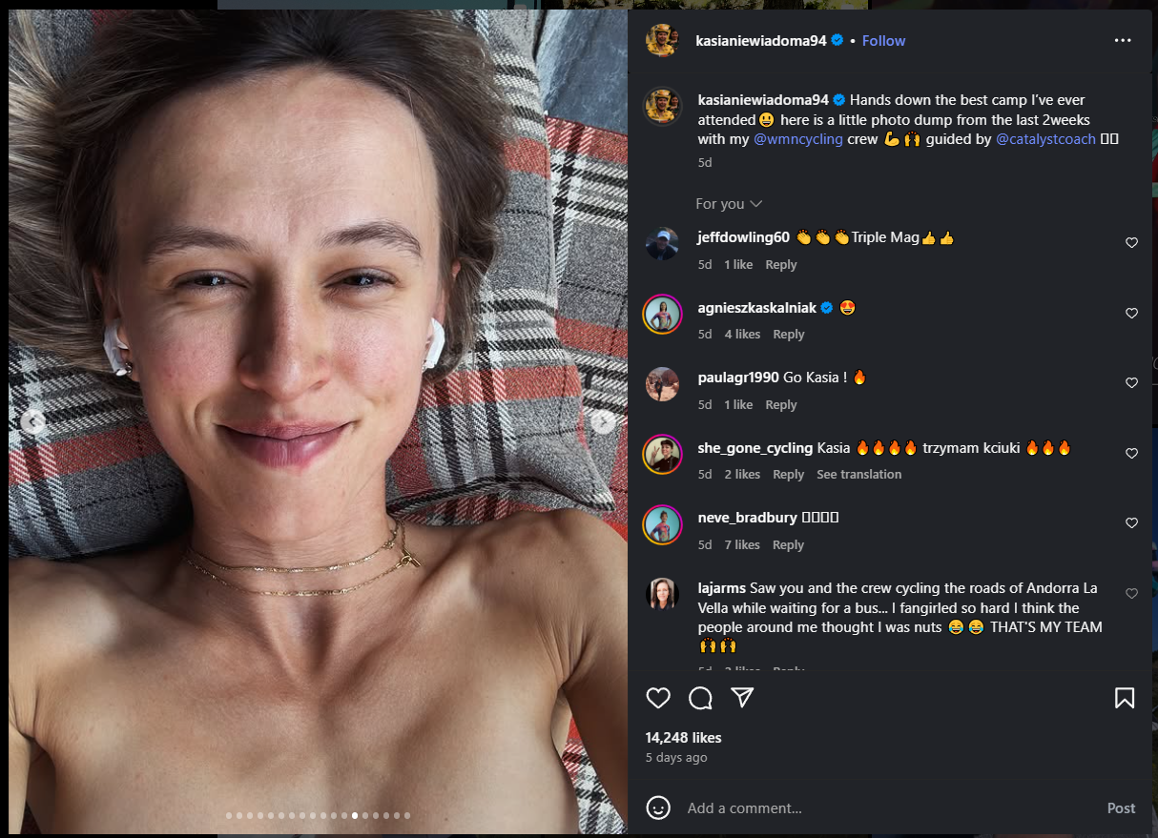Like the post with heart icon
Screen dimensions: 1158x838
pos(658,698)
